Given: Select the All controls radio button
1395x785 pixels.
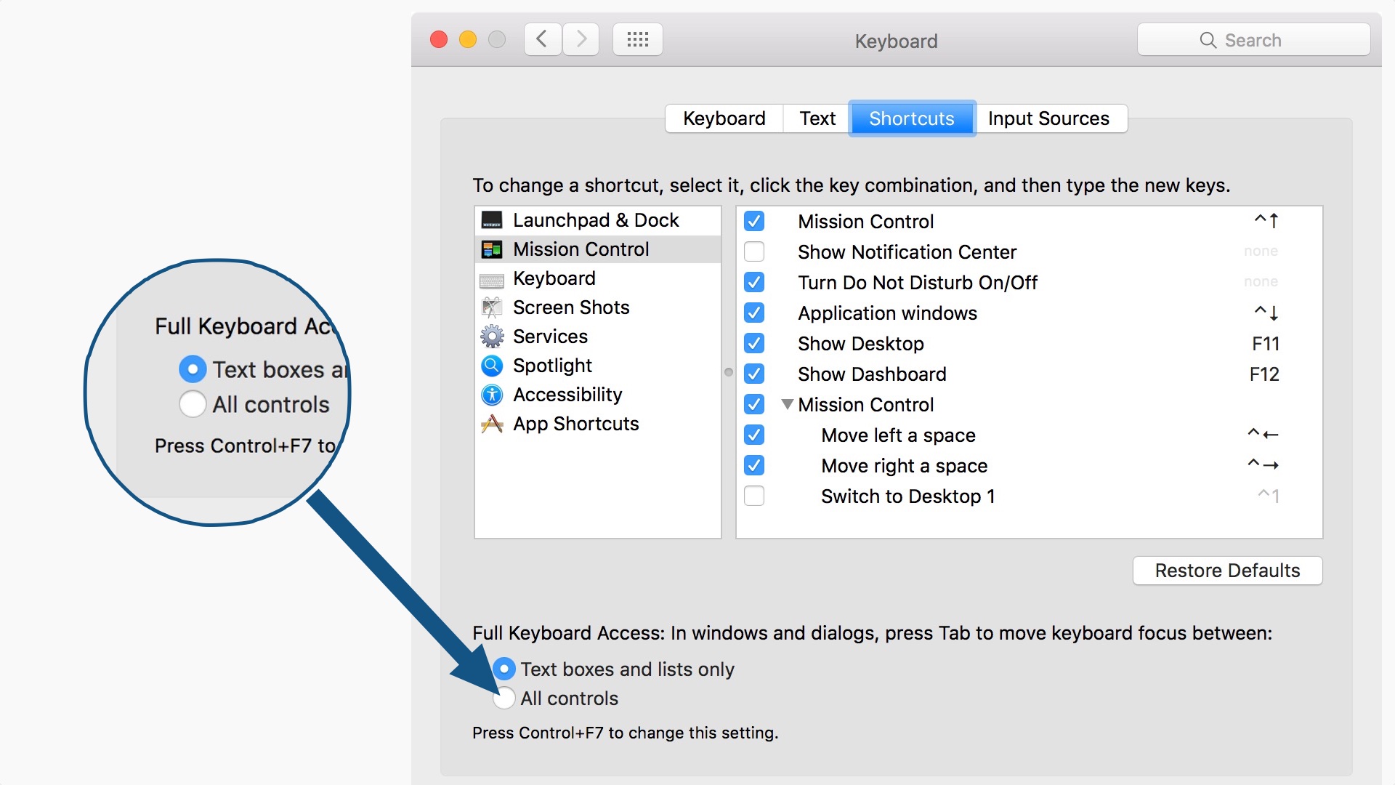Looking at the screenshot, I should tap(504, 698).
